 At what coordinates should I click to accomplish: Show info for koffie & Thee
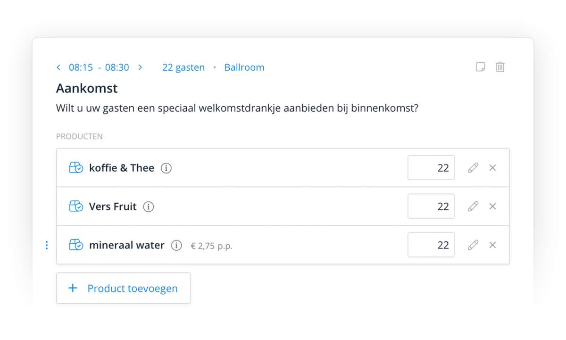[166, 168]
